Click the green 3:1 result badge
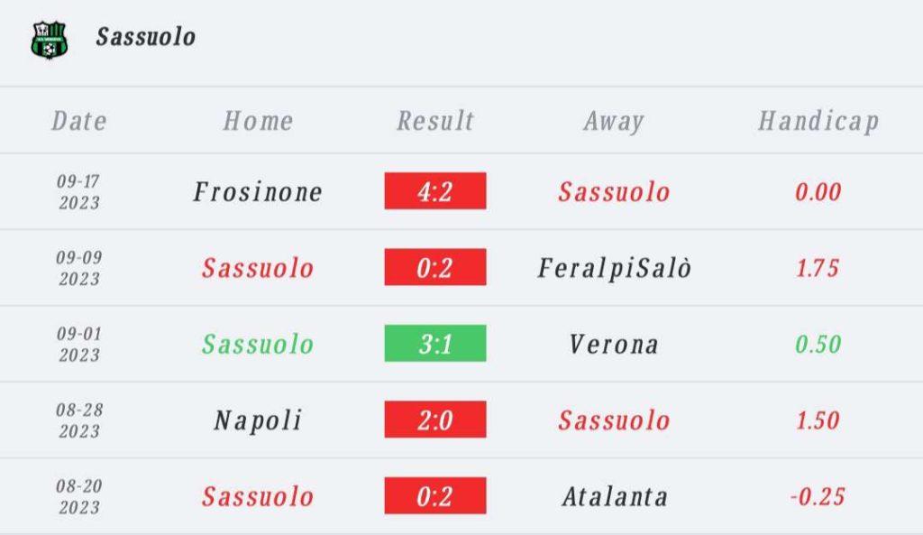This screenshot has width=923, height=535. pyautogui.click(x=435, y=344)
